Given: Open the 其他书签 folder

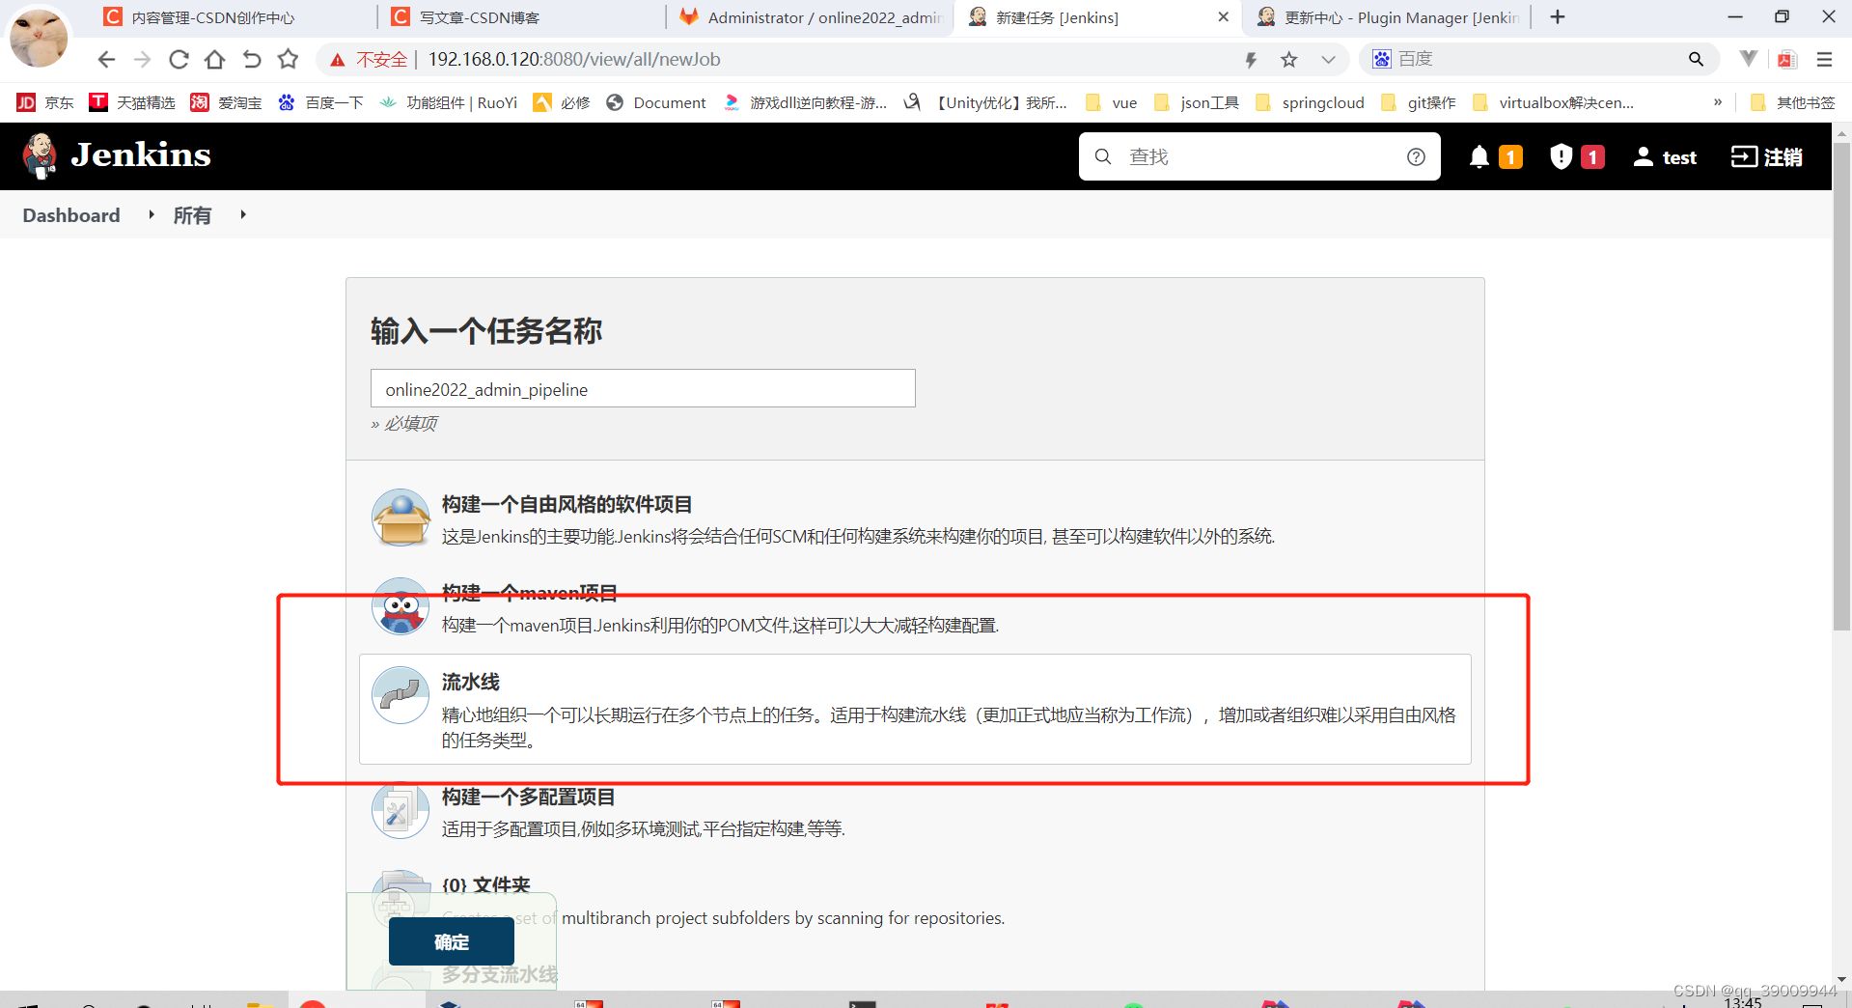Looking at the screenshot, I should 1792,102.
